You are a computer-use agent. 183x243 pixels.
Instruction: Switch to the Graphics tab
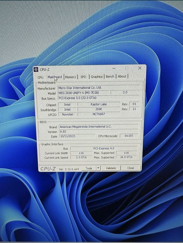[x=97, y=77]
